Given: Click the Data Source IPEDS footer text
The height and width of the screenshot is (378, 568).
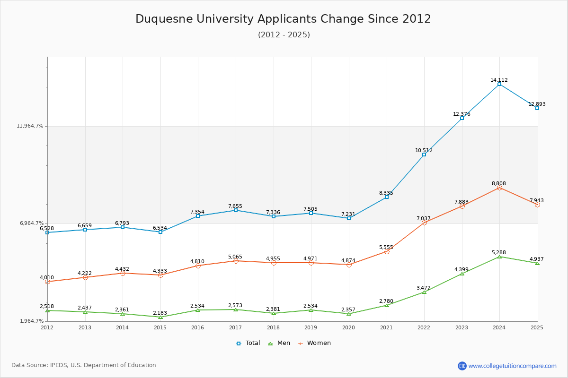Looking at the screenshot, I should 84,365.
